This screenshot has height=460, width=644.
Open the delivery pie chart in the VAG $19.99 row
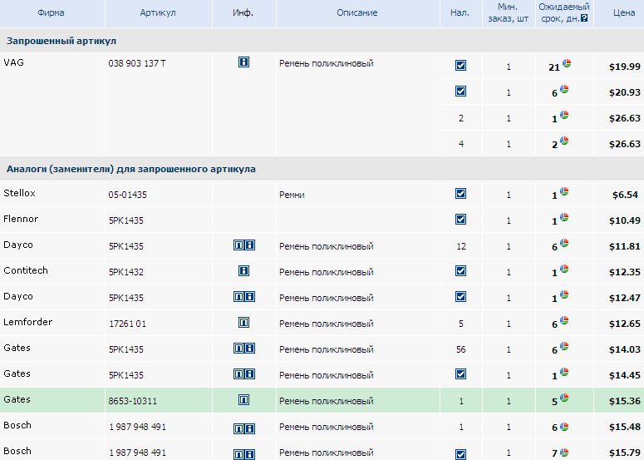pyautogui.click(x=567, y=63)
